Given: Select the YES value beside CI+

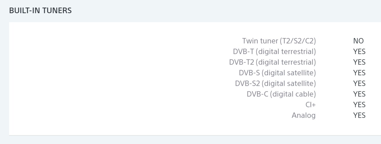Looking at the screenshot, I should (x=359, y=105).
